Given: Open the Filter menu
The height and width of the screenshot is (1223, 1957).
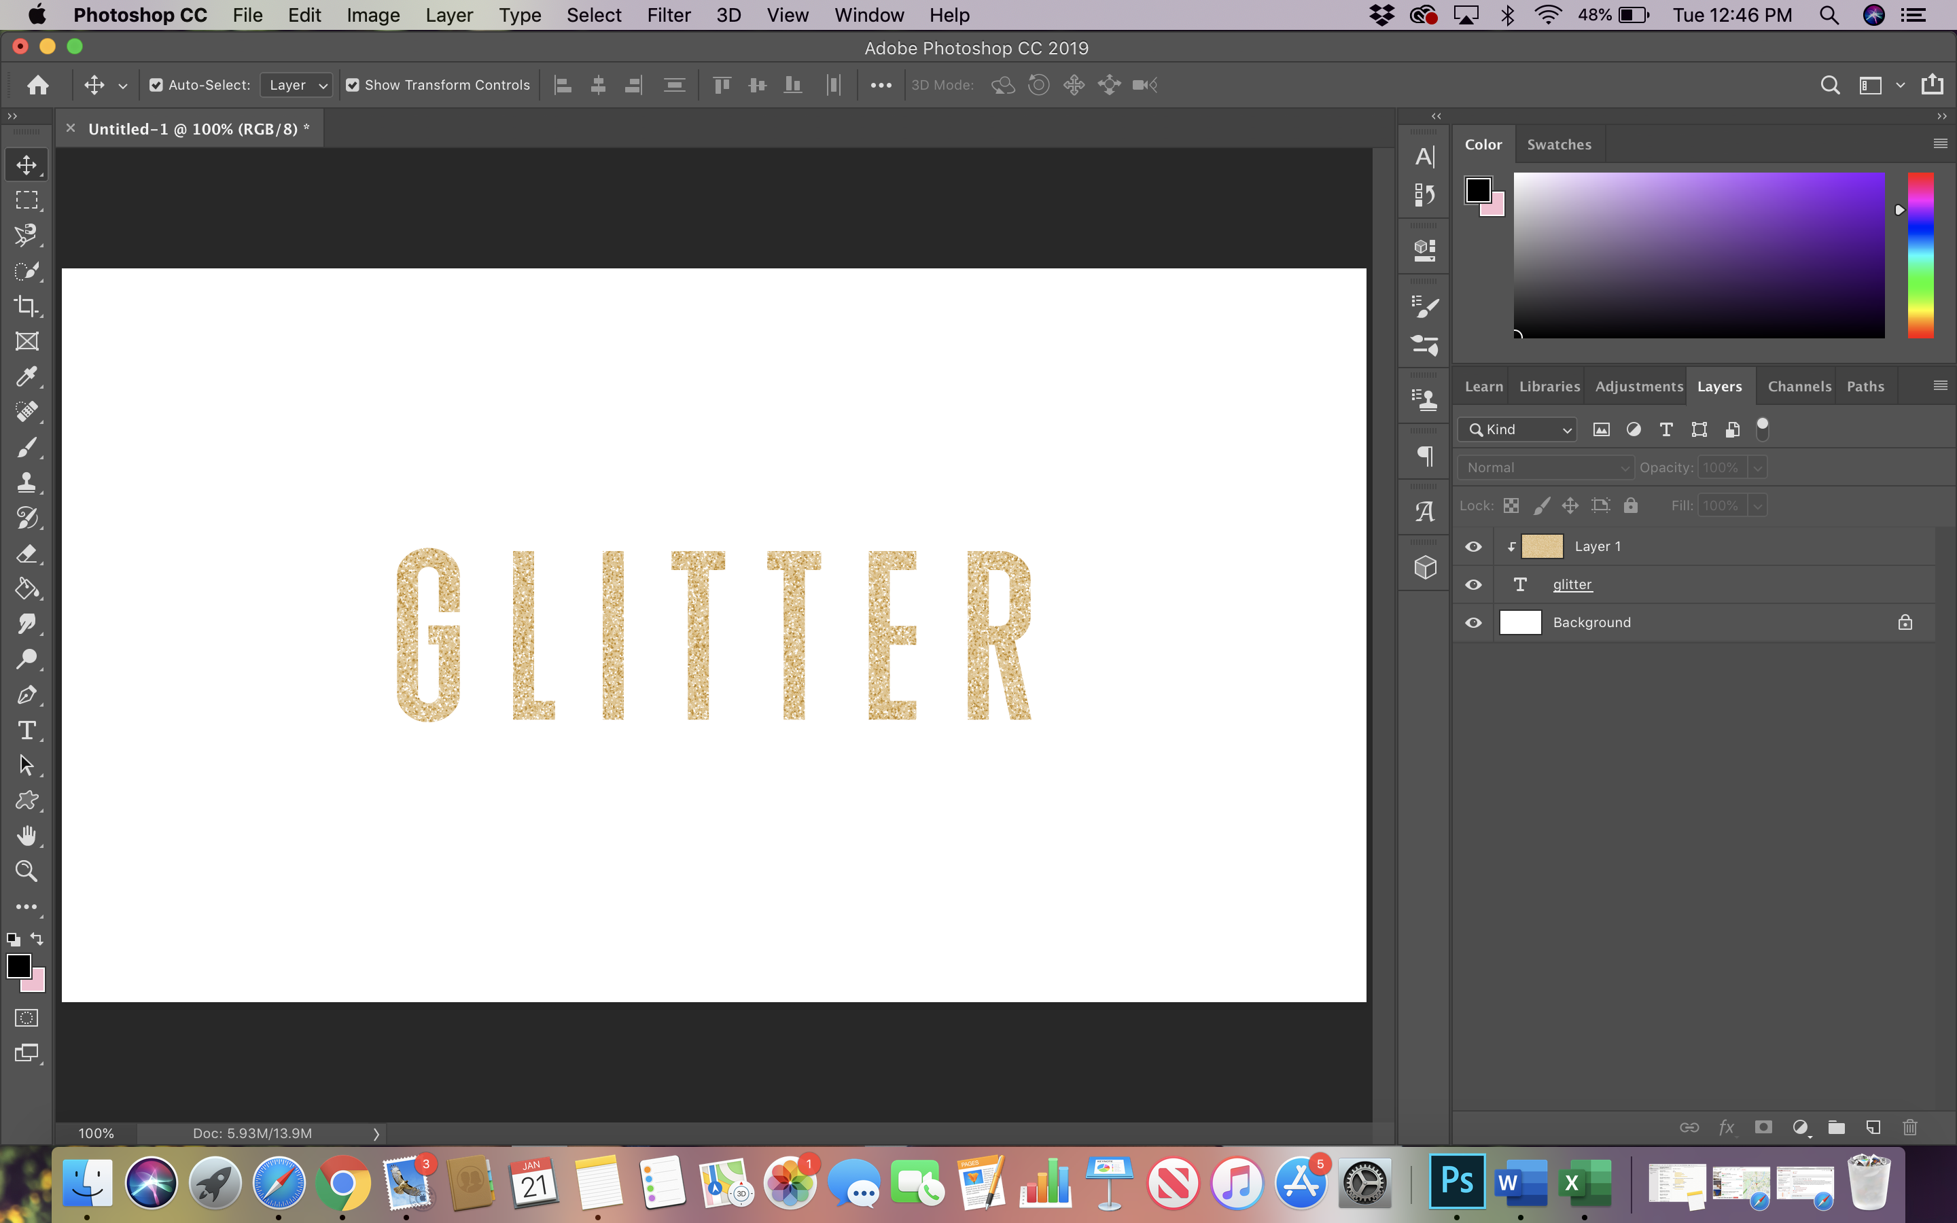Looking at the screenshot, I should click(668, 16).
